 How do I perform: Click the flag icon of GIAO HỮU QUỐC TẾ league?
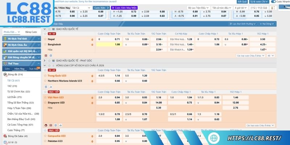[x=53, y=29]
